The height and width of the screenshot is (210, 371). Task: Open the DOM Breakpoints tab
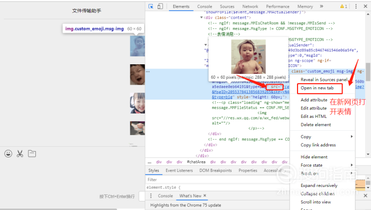click(216, 170)
